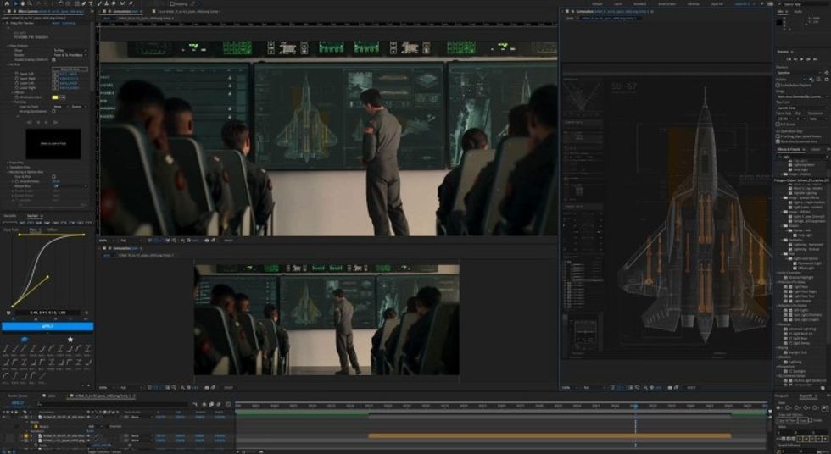Open the Flow preset library icon
Screen dimensions: 831x454
pos(25,339)
